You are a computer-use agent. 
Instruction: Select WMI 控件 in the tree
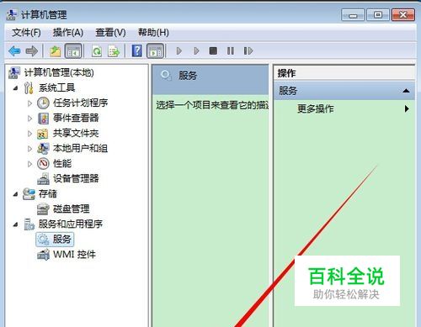[x=74, y=255]
